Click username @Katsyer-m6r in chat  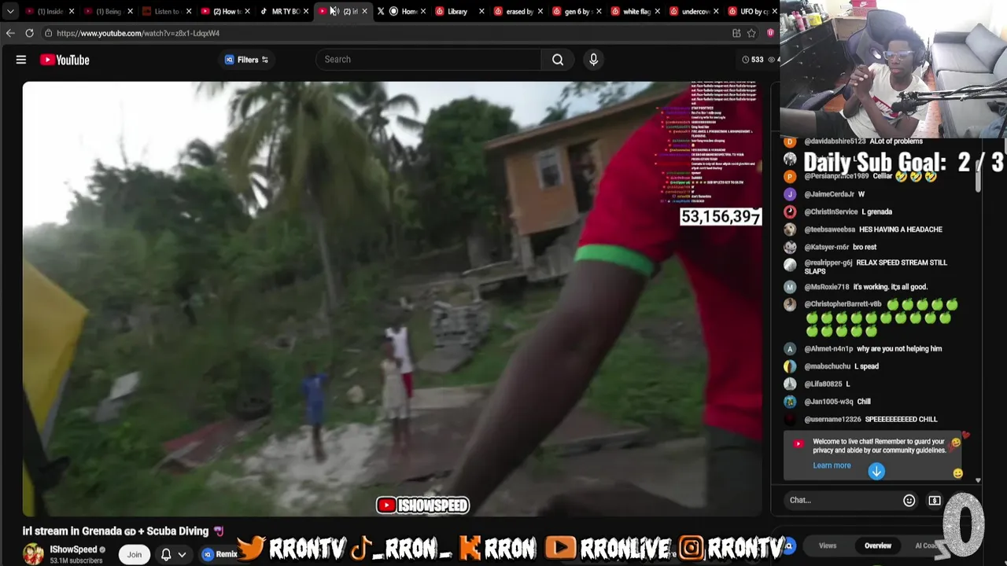(x=826, y=247)
